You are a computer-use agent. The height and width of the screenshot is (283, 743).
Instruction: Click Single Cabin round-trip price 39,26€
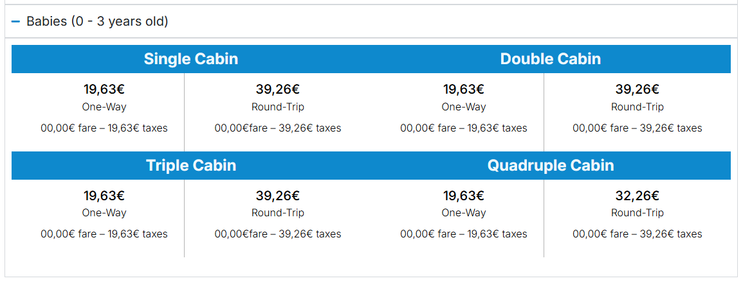point(278,89)
